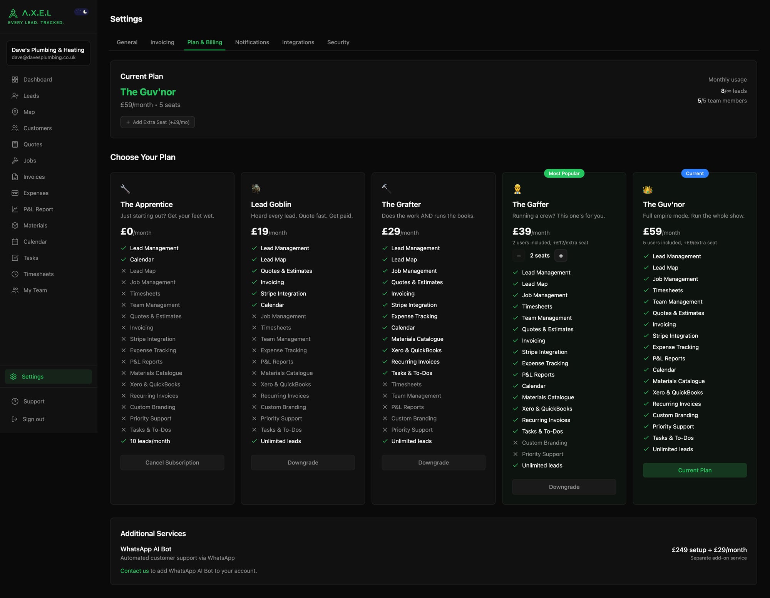Toggle the dark mode moon switch
770x598 pixels.
pos(81,12)
